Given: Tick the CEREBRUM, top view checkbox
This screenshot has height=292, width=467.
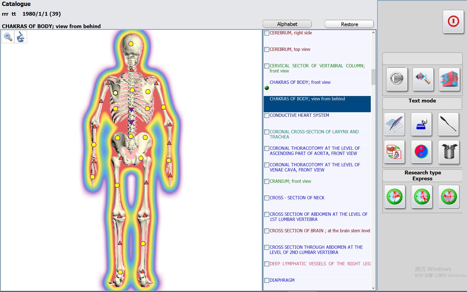Looking at the screenshot, I should (x=267, y=49).
